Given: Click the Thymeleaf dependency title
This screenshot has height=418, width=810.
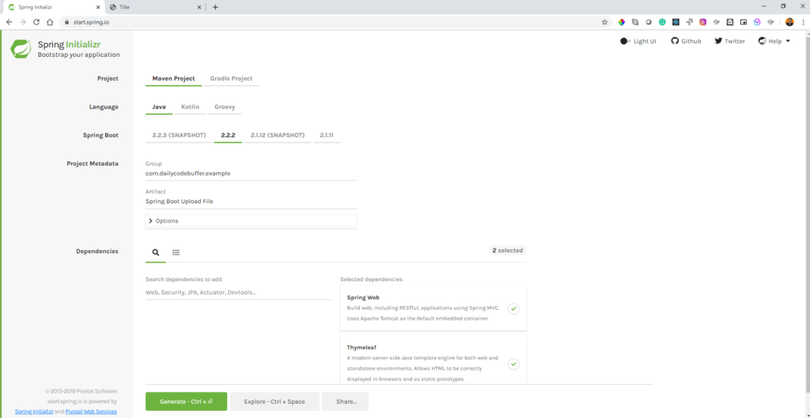Looking at the screenshot, I should click(361, 348).
